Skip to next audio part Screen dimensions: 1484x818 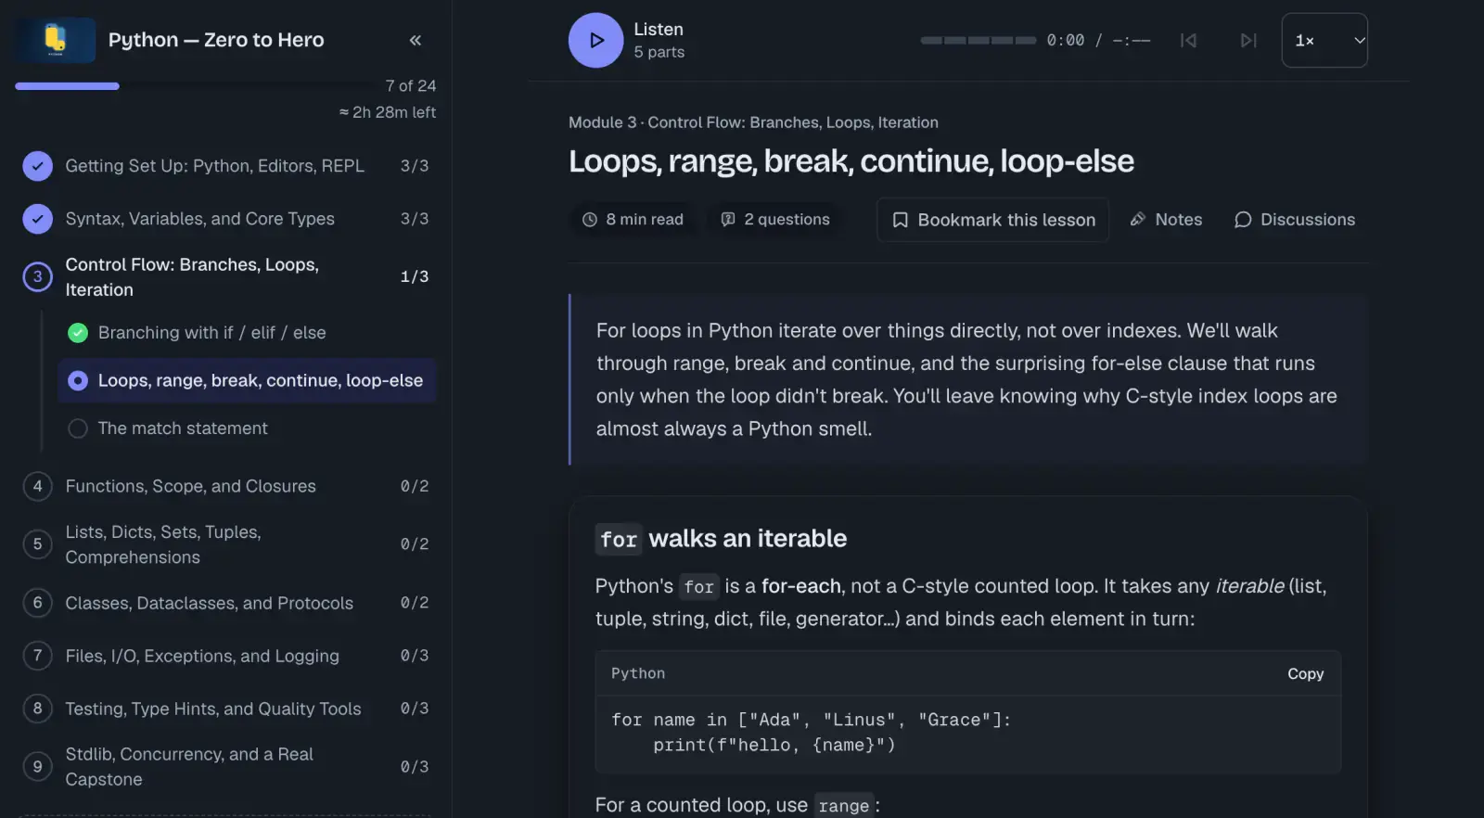click(x=1248, y=40)
